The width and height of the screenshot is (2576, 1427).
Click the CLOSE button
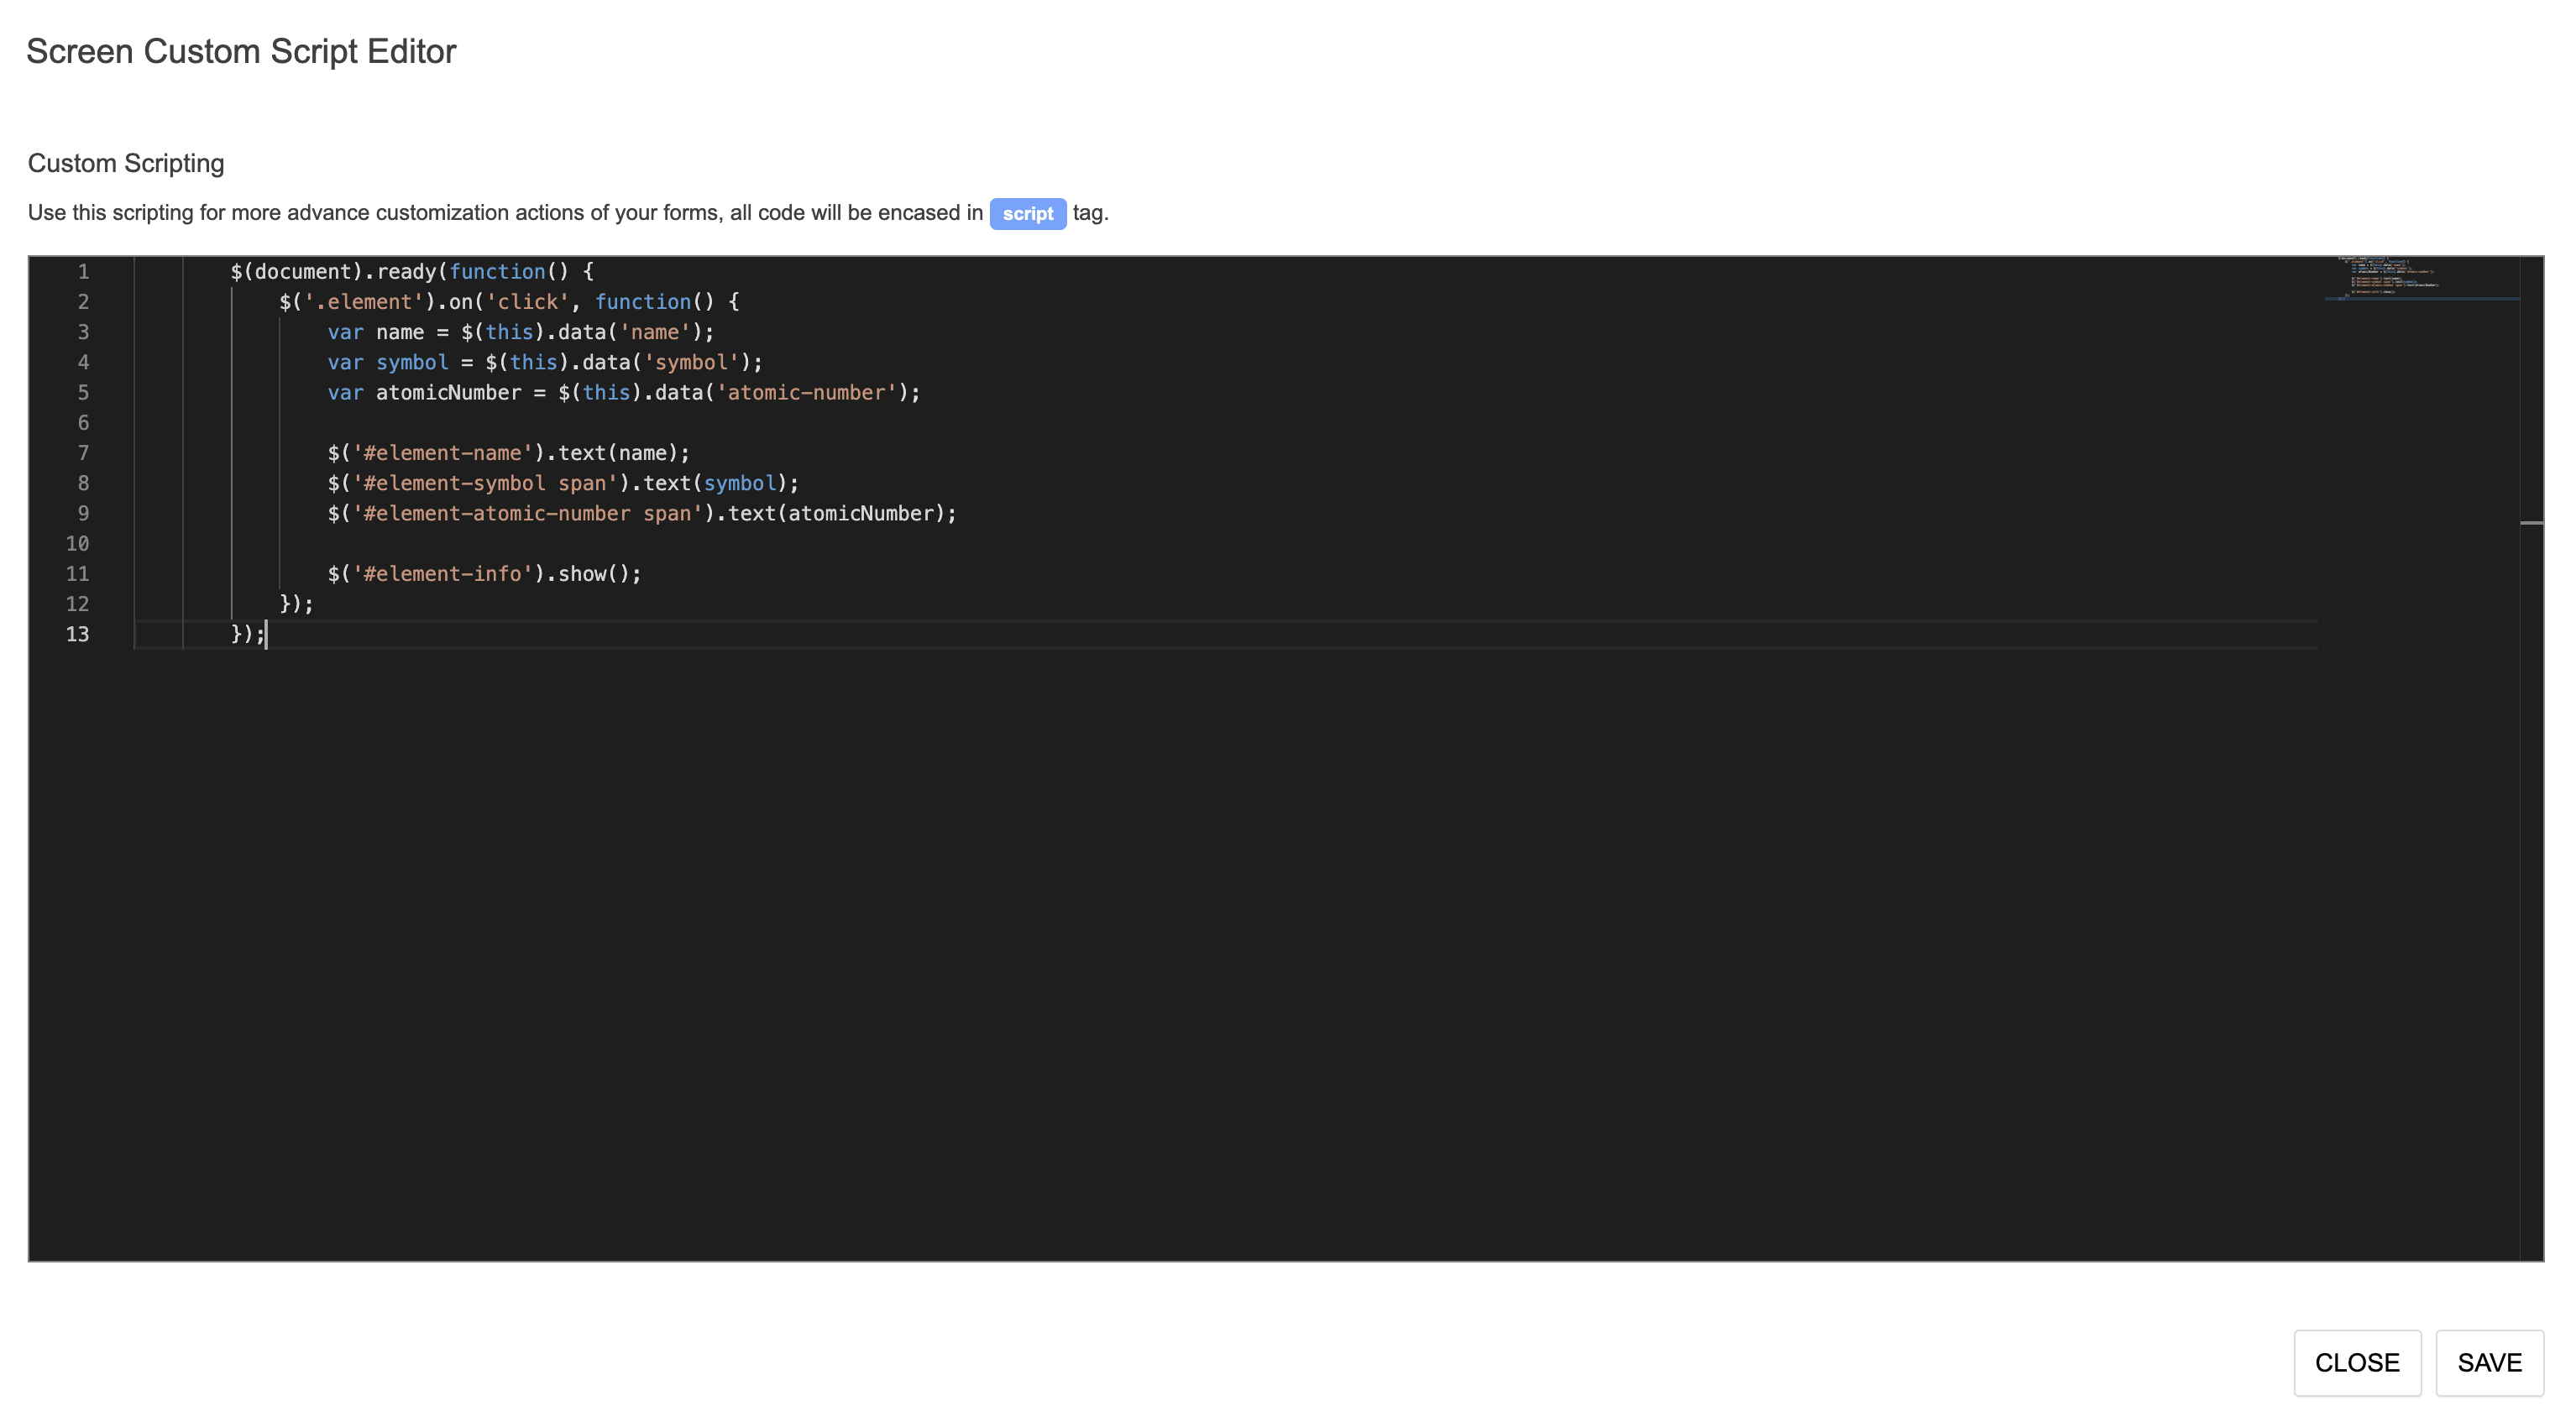click(x=2357, y=1362)
